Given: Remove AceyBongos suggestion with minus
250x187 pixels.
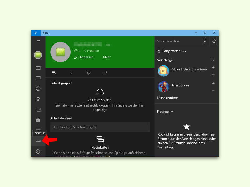Looking at the screenshot, I should click(213, 91).
